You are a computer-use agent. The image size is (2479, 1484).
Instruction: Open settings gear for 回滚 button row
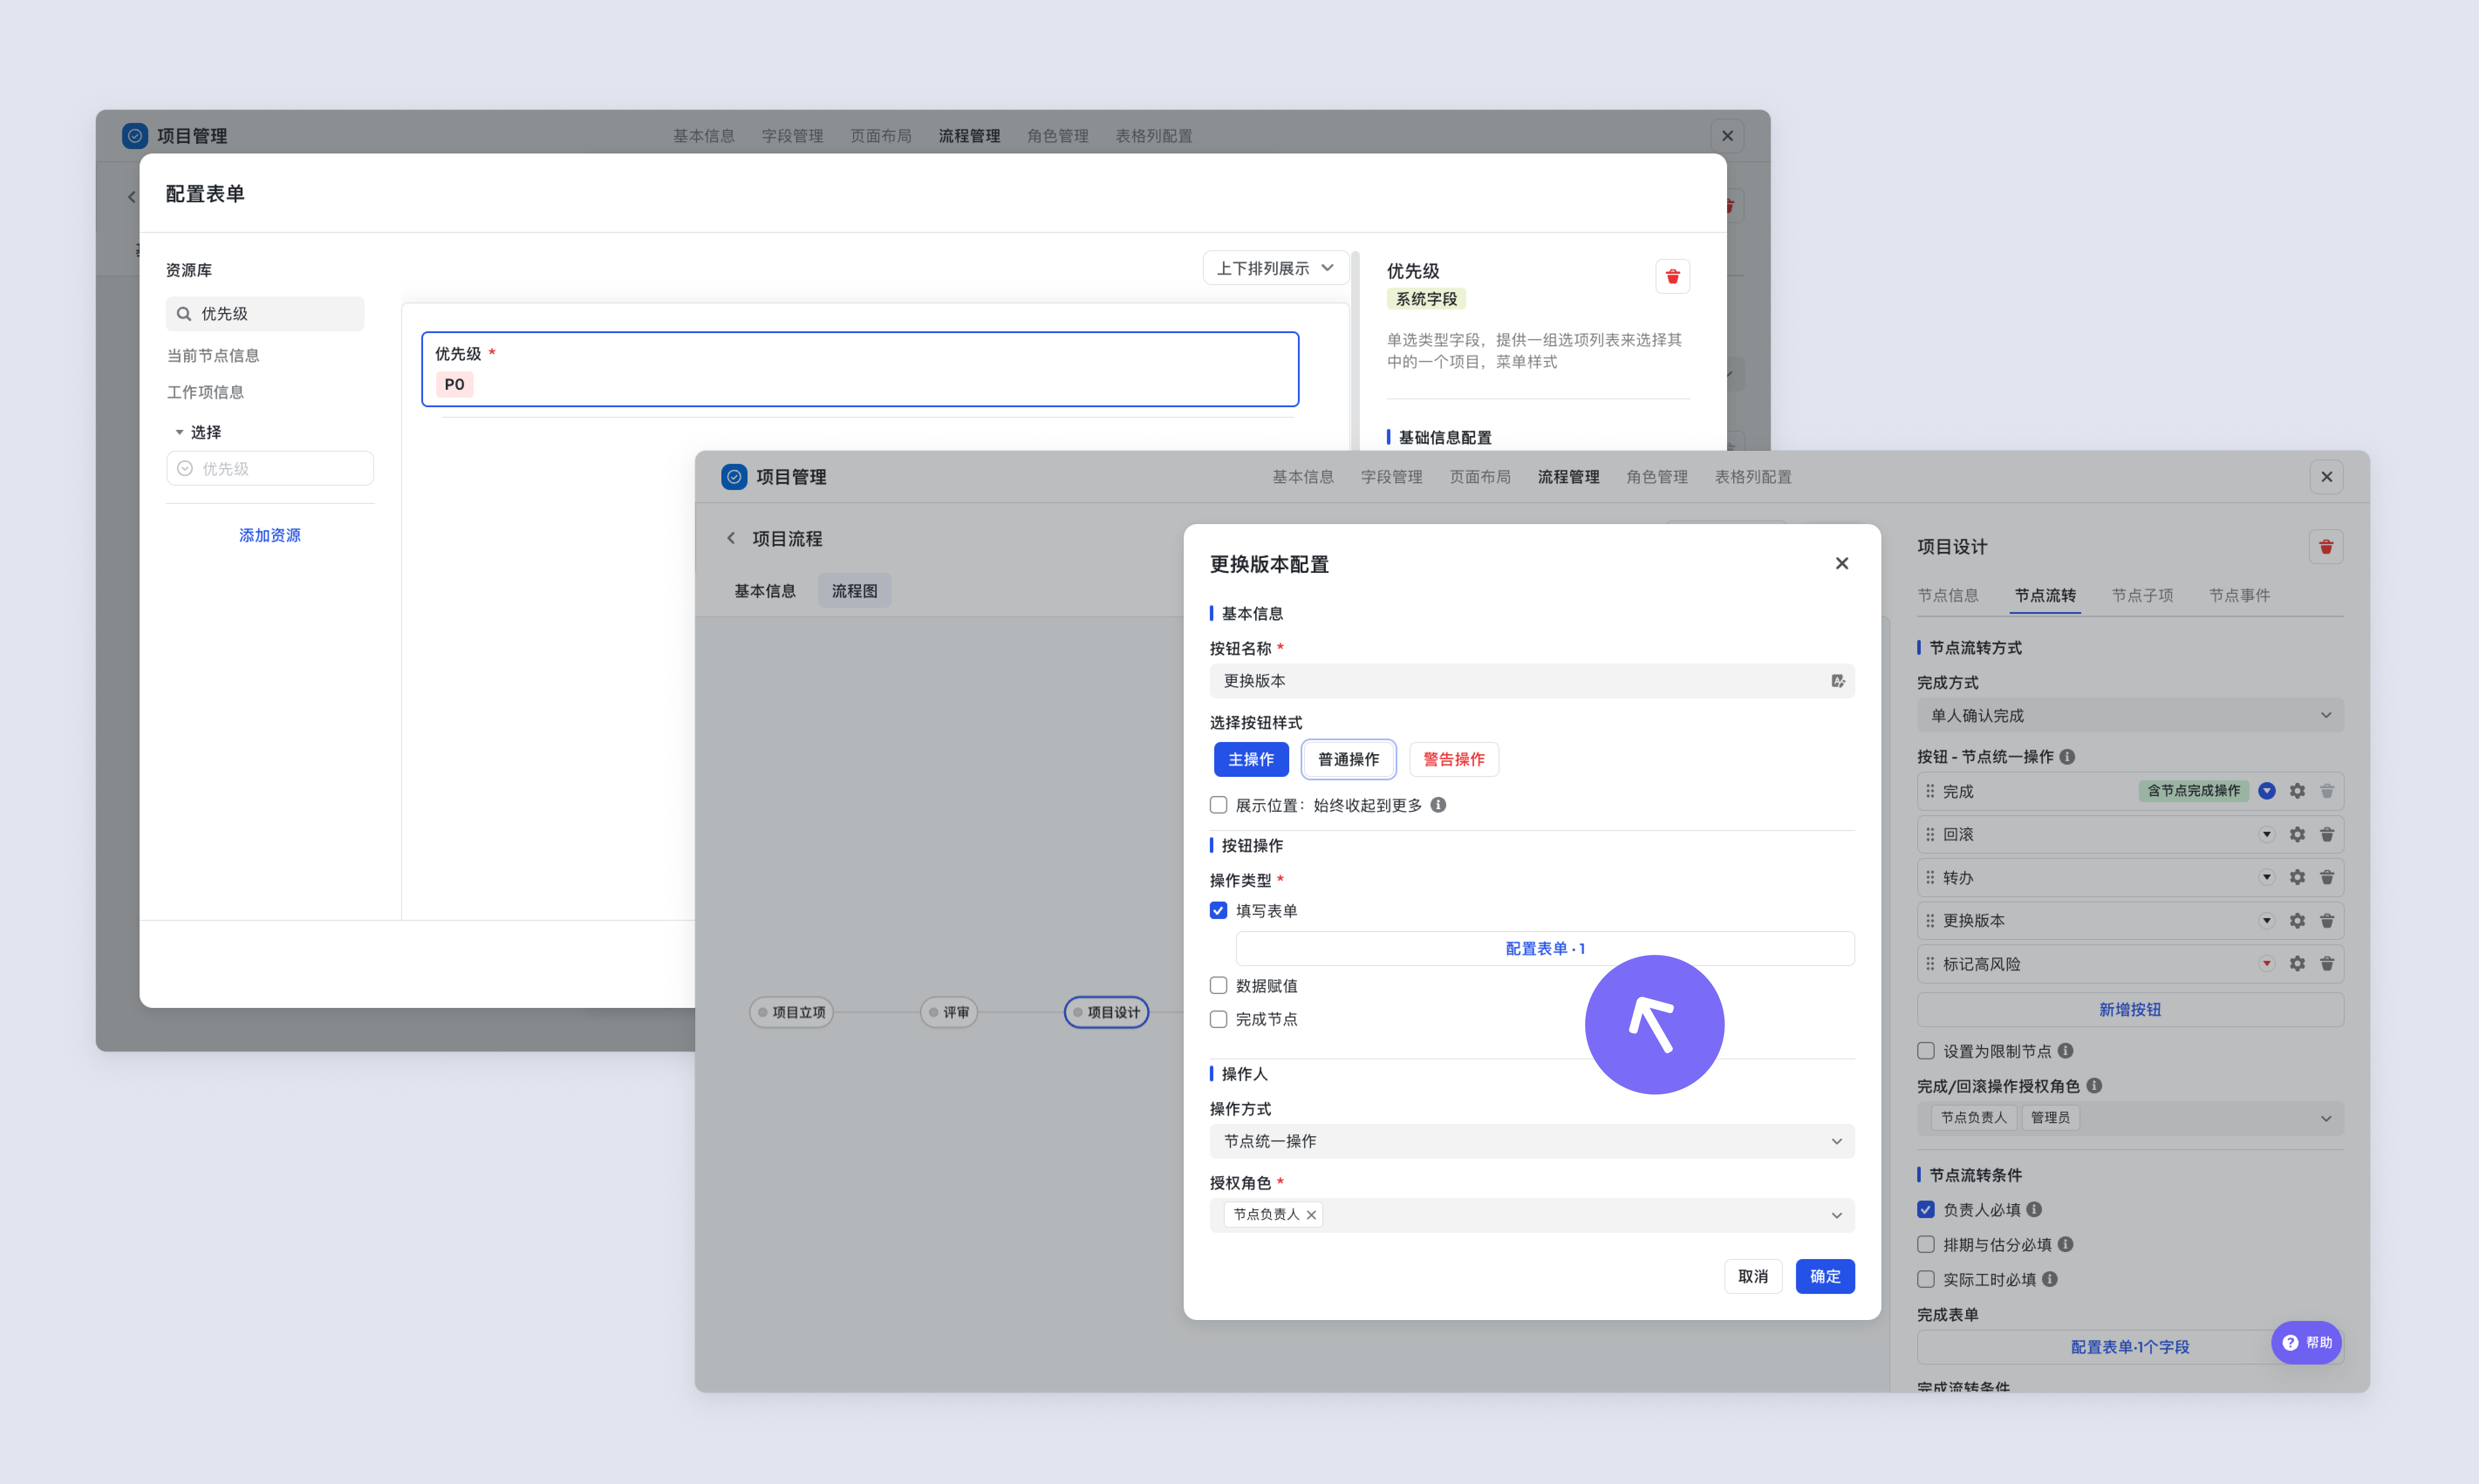[x=2297, y=834]
